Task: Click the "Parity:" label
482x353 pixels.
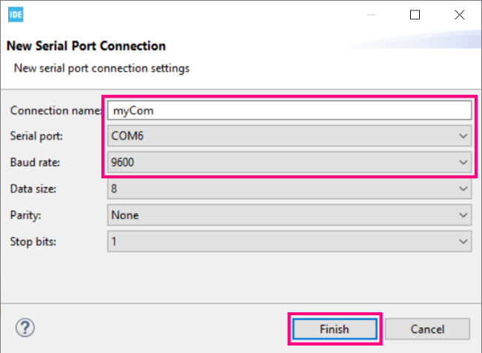Action: [x=25, y=215]
